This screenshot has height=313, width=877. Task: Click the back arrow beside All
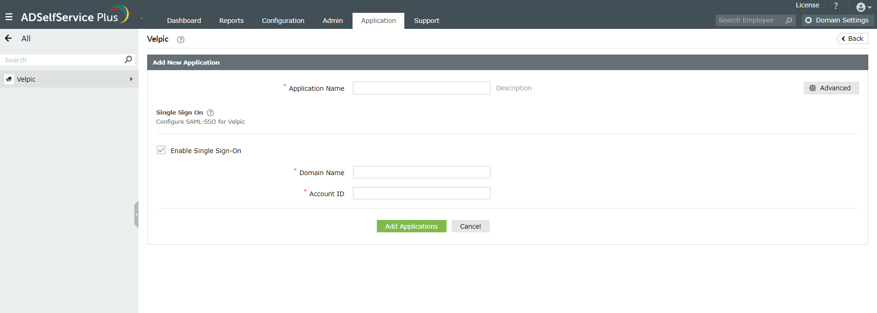[x=8, y=38]
